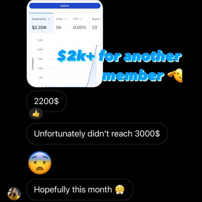
Task: Expand the CTR dropdown chevron
Action: 81,19
